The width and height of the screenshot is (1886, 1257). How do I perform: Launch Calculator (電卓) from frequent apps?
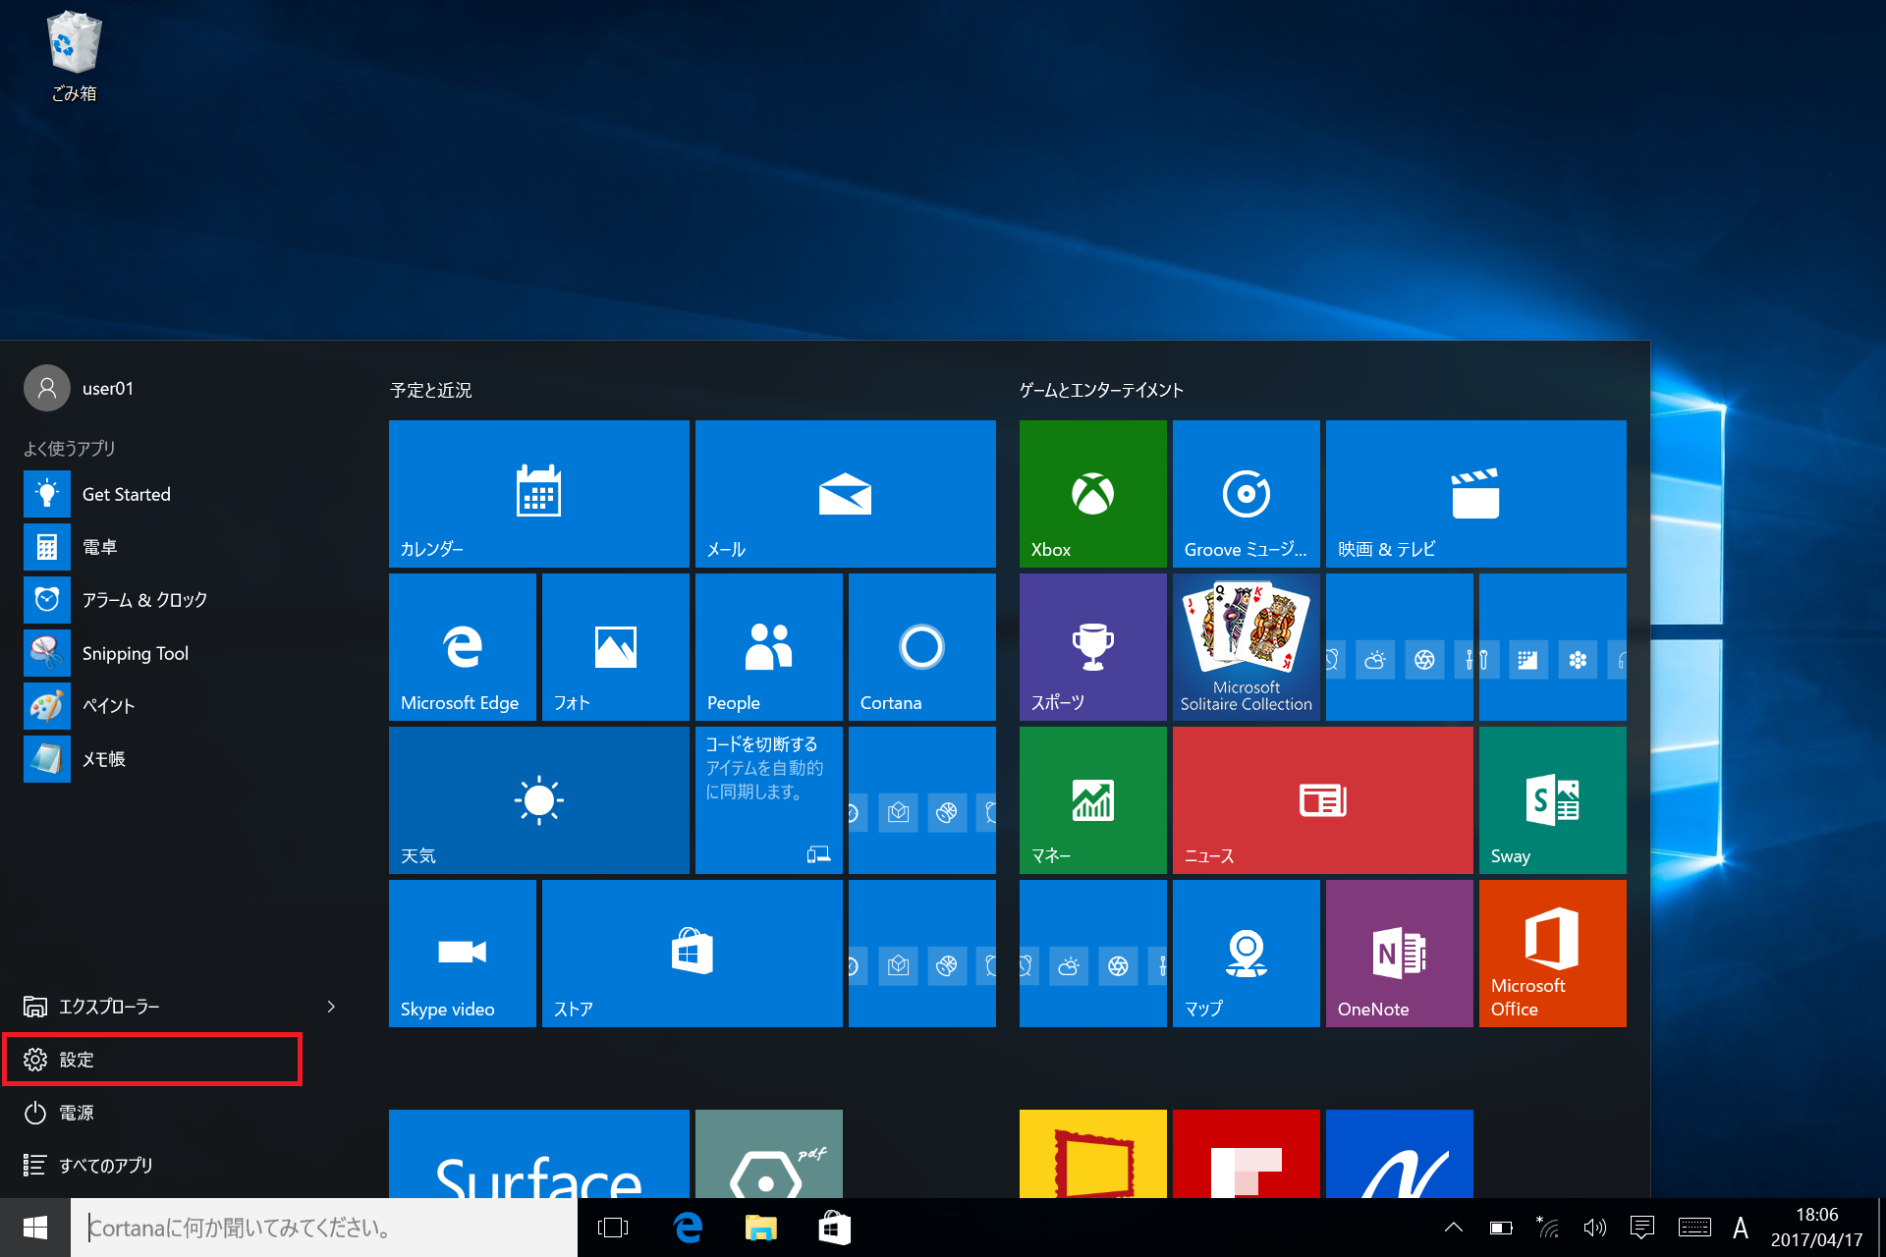(x=177, y=547)
